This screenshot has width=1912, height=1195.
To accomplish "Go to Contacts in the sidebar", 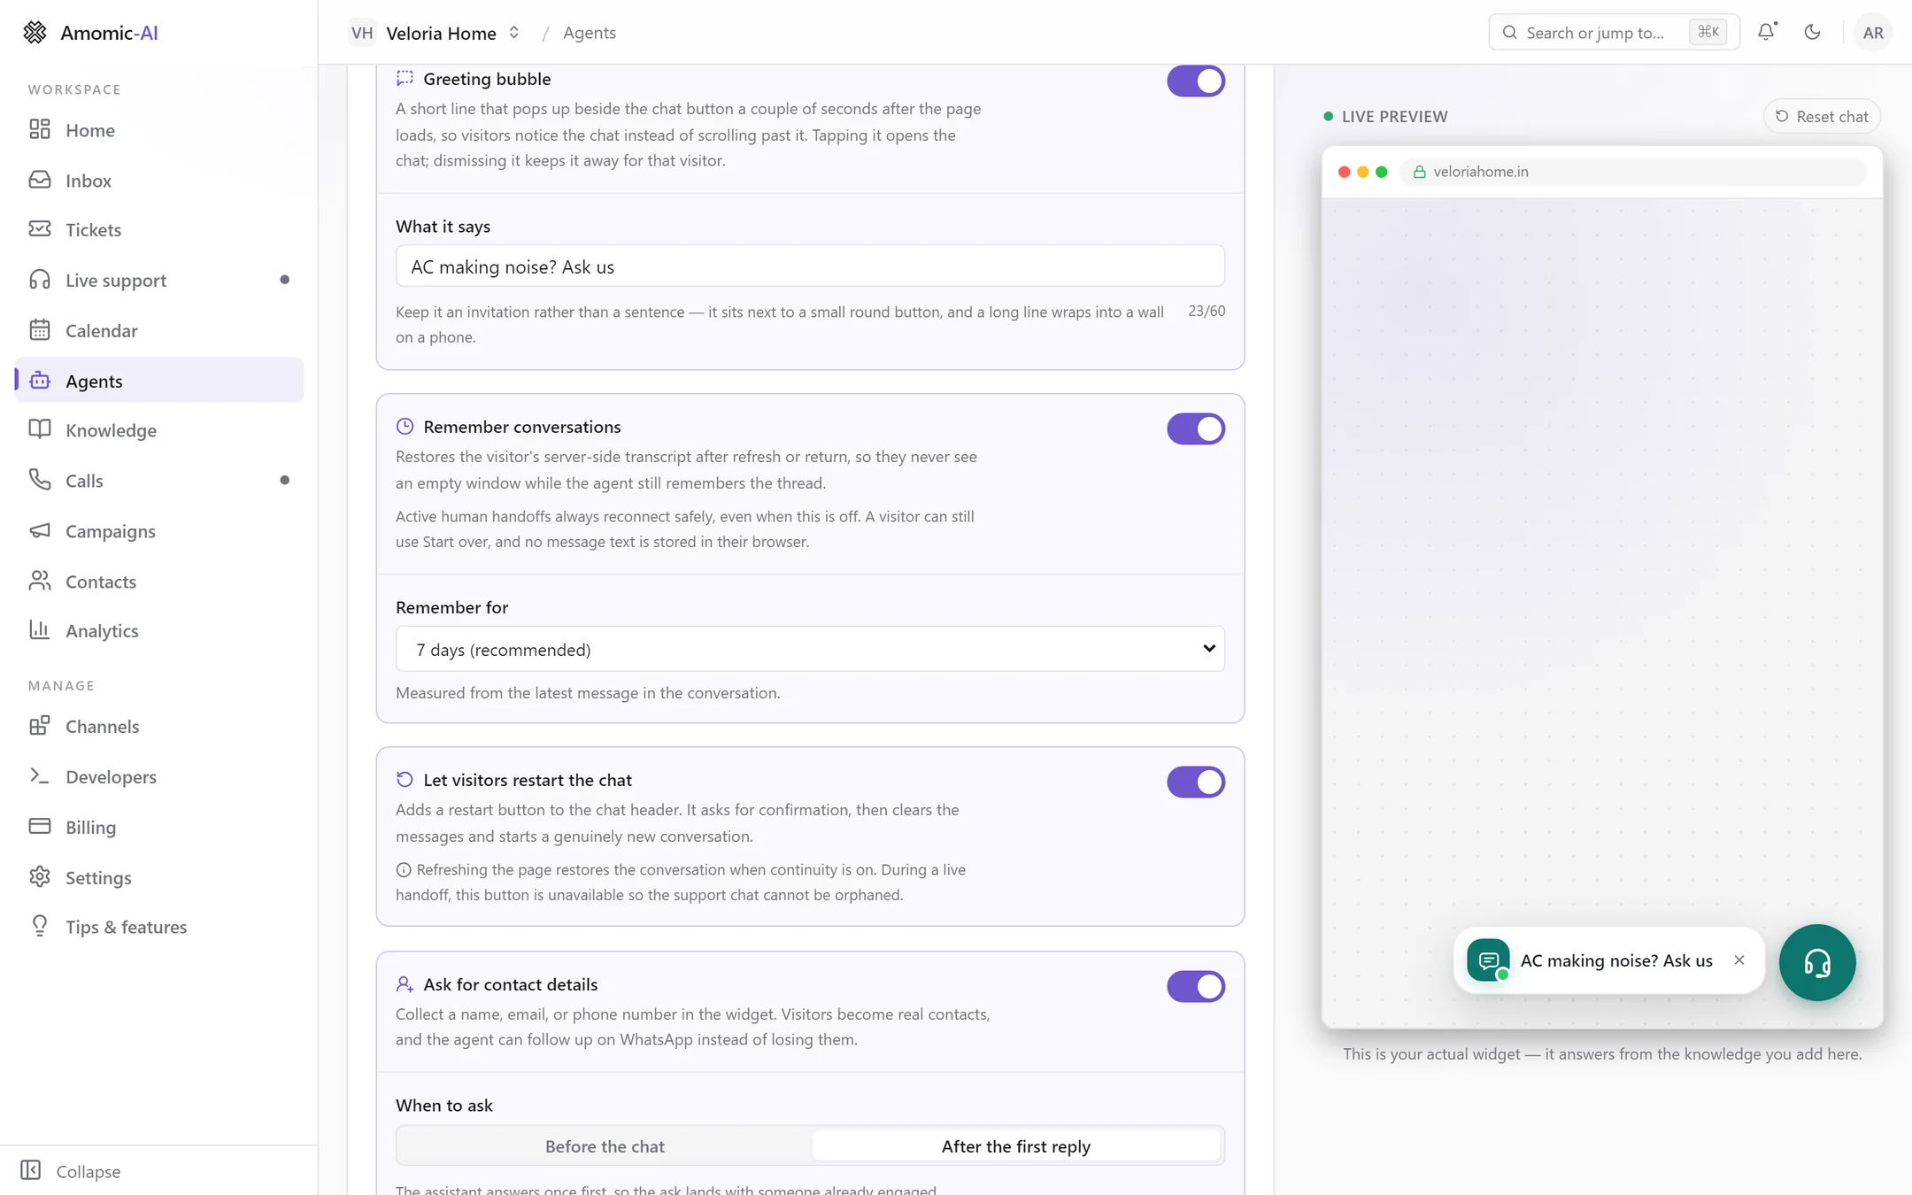I will (x=159, y=581).
